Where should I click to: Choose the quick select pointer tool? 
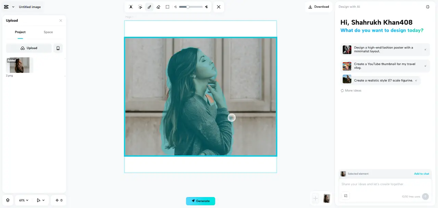click(x=140, y=7)
